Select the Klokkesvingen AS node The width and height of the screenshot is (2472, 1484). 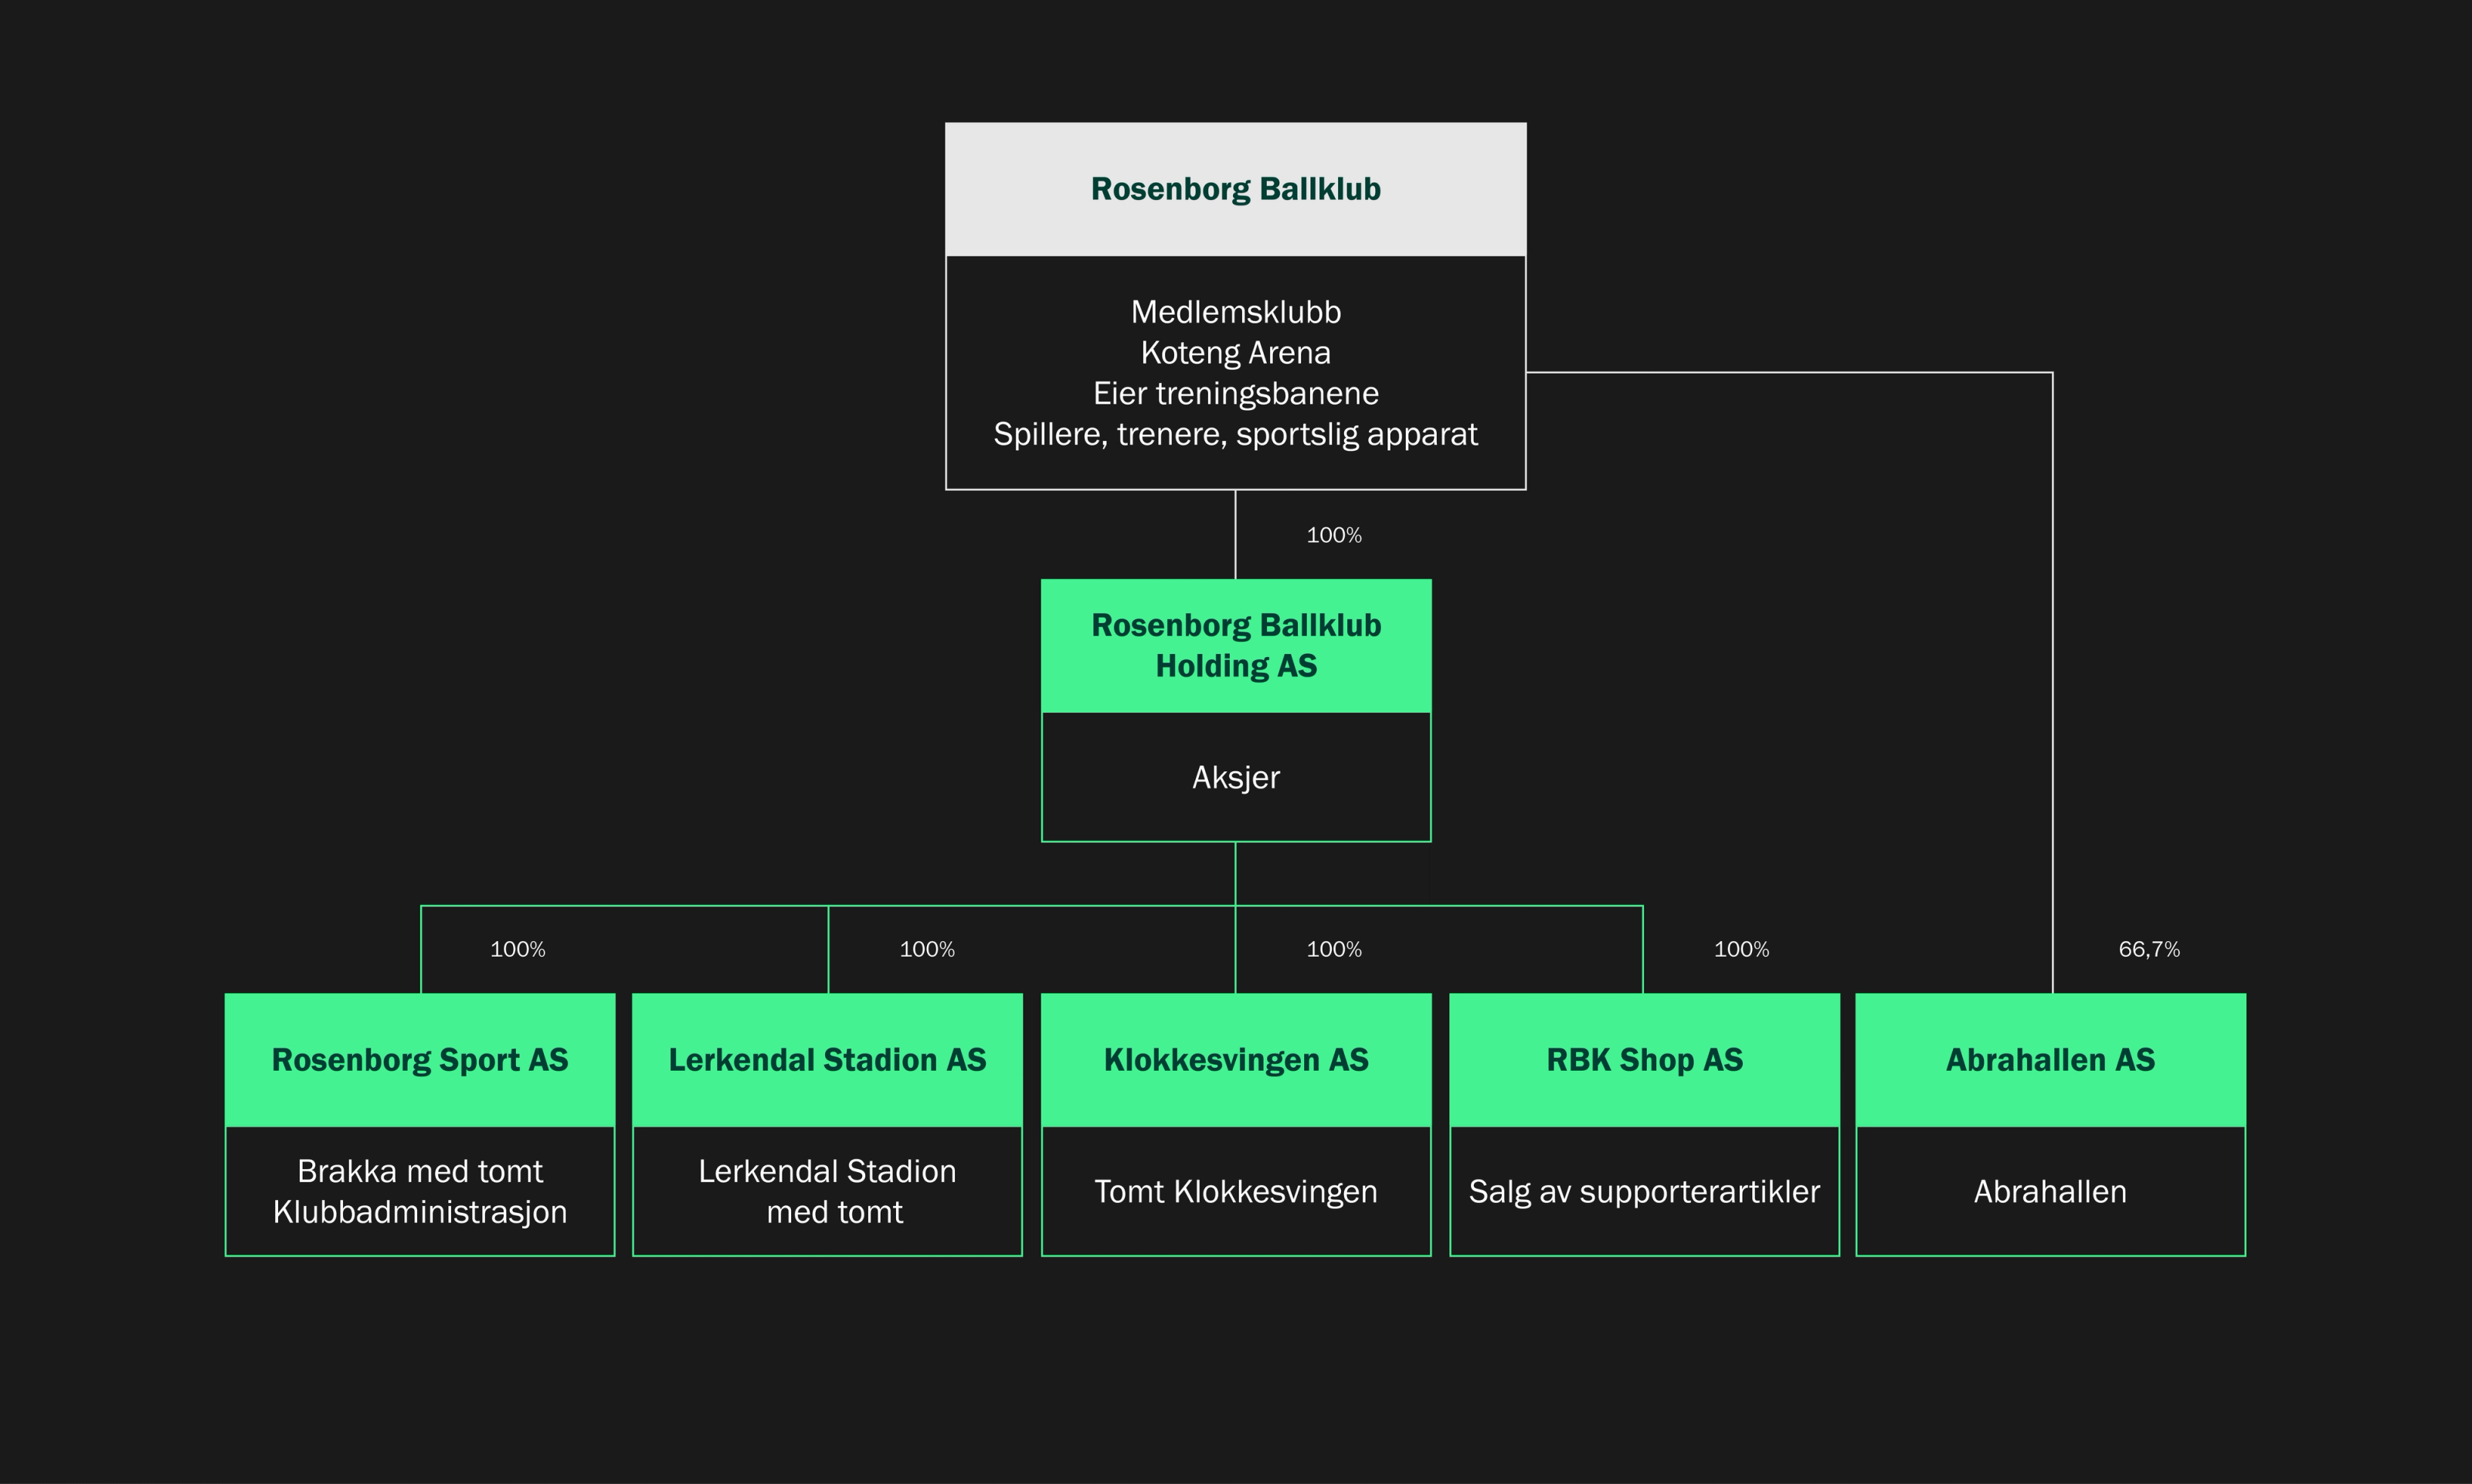point(1235,1059)
